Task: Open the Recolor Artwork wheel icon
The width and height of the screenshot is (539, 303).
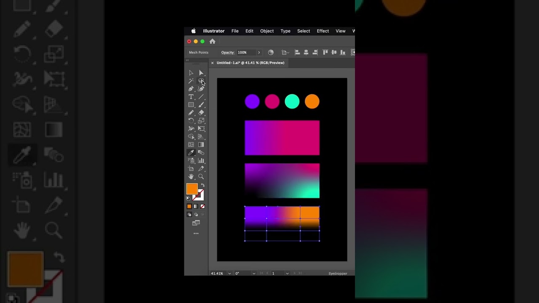Action: (x=271, y=53)
